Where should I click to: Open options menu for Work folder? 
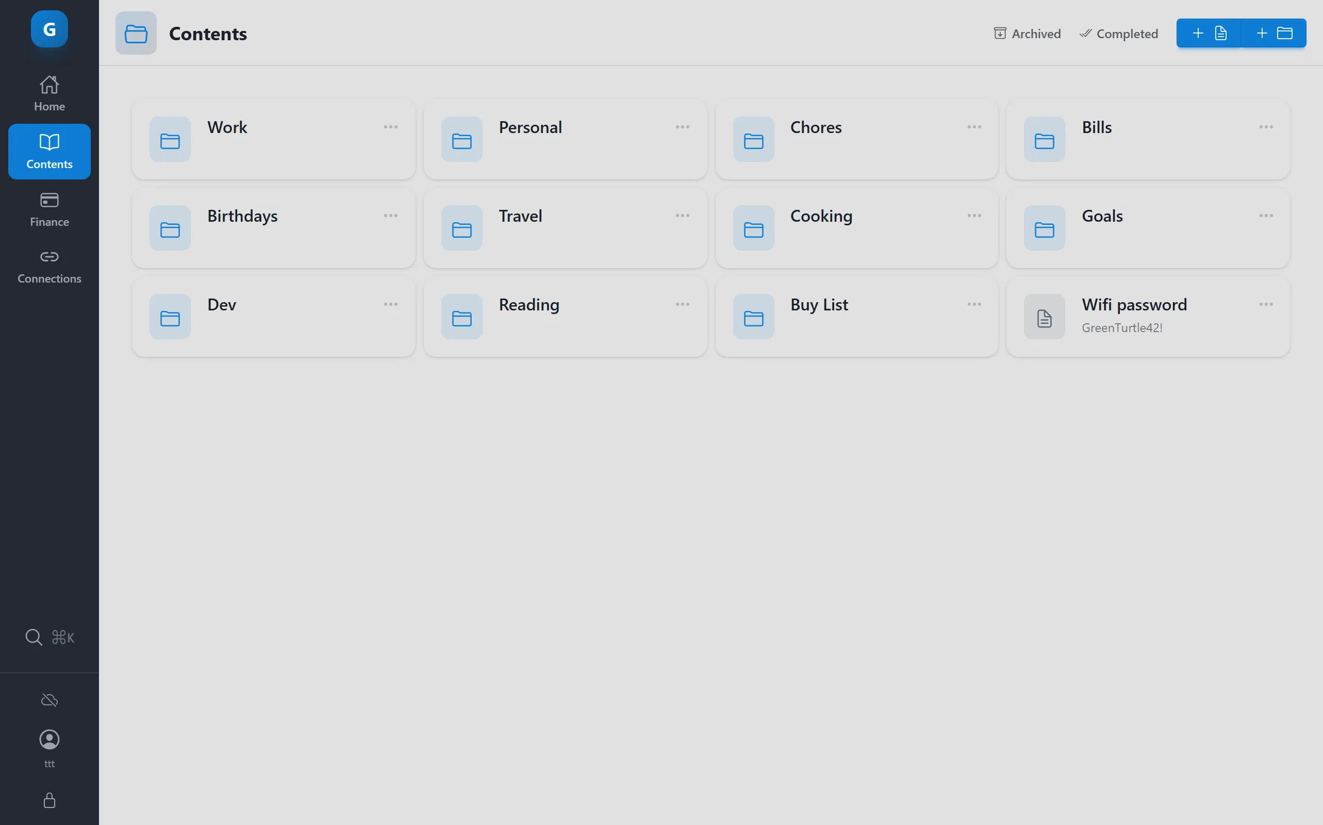(391, 127)
